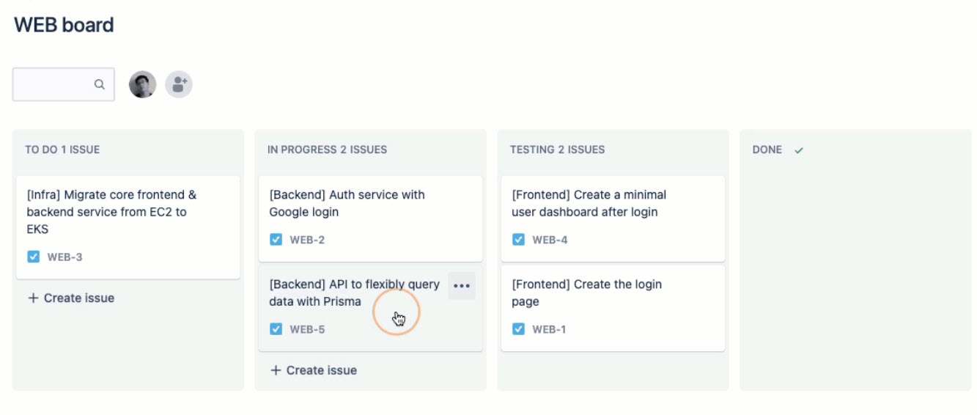Open the WEB-4 issue key link
Image resolution: width=977 pixels, height=415 pixels.
[x=550, y=240]
